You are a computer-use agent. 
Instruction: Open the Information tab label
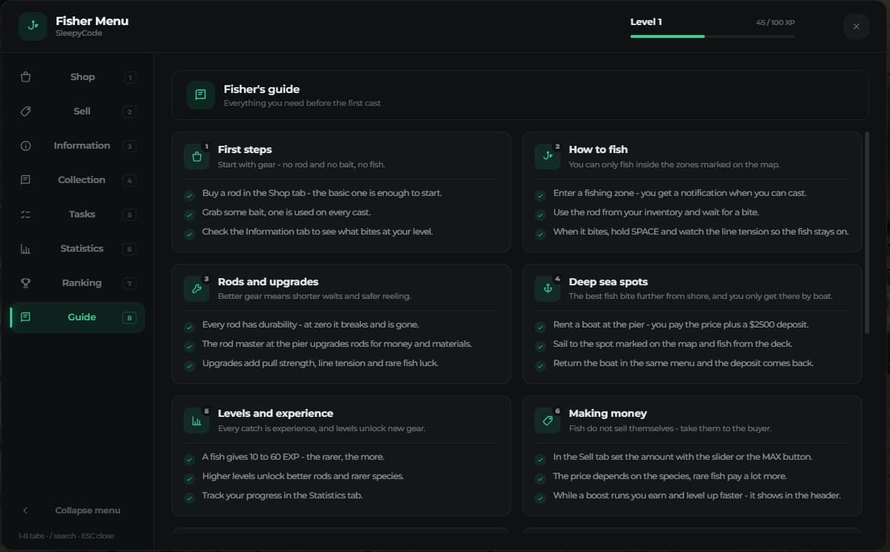(82, 146)
